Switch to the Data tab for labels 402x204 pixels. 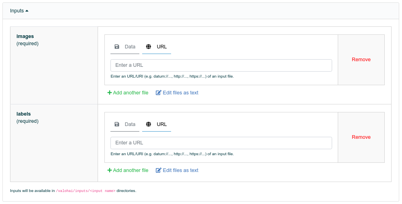click(125, 124)
